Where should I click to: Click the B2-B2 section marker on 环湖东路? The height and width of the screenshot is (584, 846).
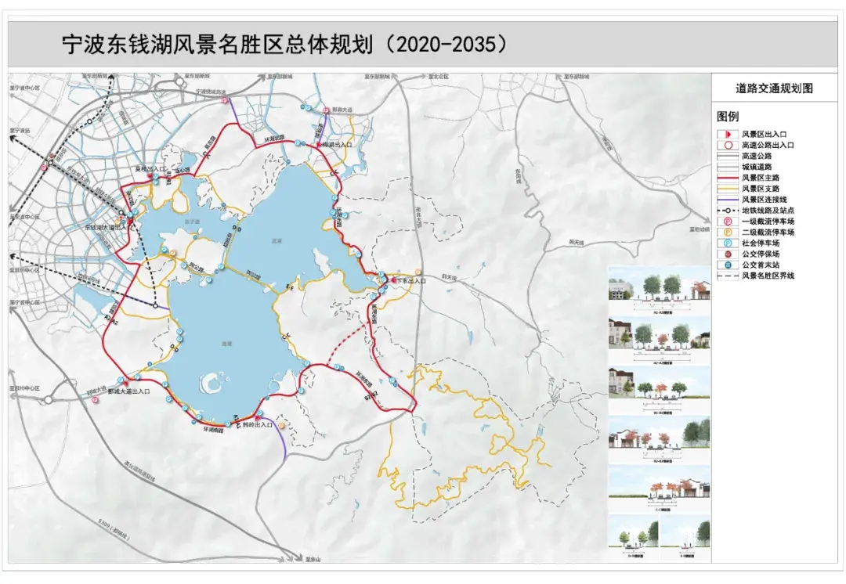(x=372, y=396)
